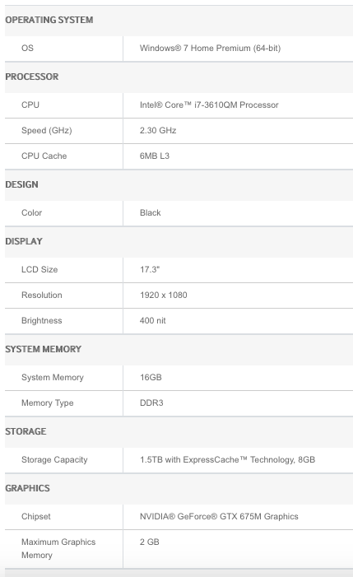This screenshot has width=353, height=577.
Task: Click the 6MB L3 value
Action: coord(155,156)
